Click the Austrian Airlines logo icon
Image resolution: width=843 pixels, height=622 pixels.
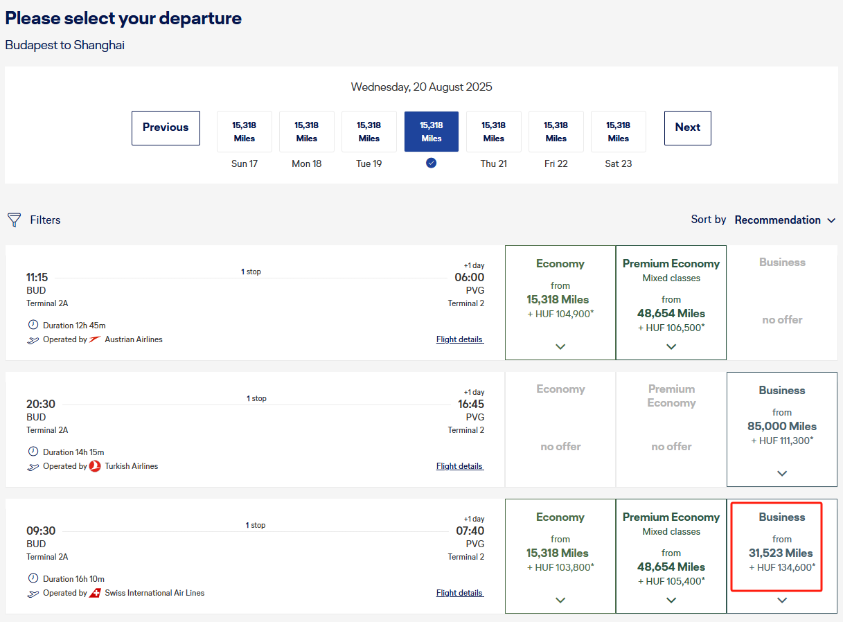point(95,339)
